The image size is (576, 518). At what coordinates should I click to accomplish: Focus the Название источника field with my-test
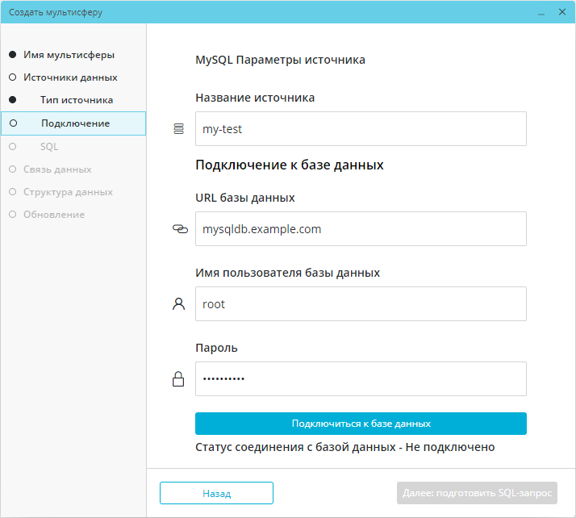point(361,128)
